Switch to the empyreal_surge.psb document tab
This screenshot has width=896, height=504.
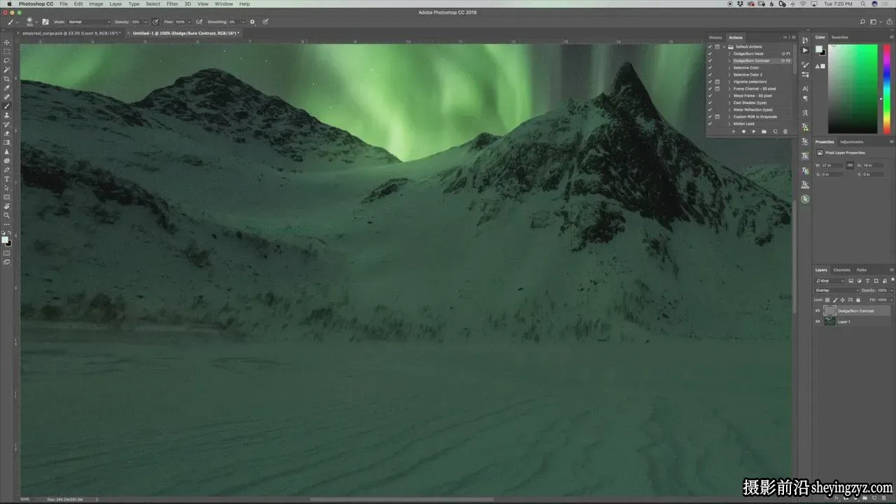point(71,33)
